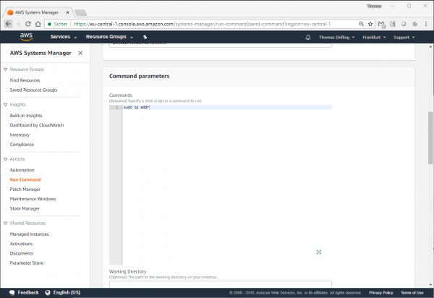Screen dimensions: 434x298
Task: Select Compliance in the sidebar
Action: pos(22,145)
